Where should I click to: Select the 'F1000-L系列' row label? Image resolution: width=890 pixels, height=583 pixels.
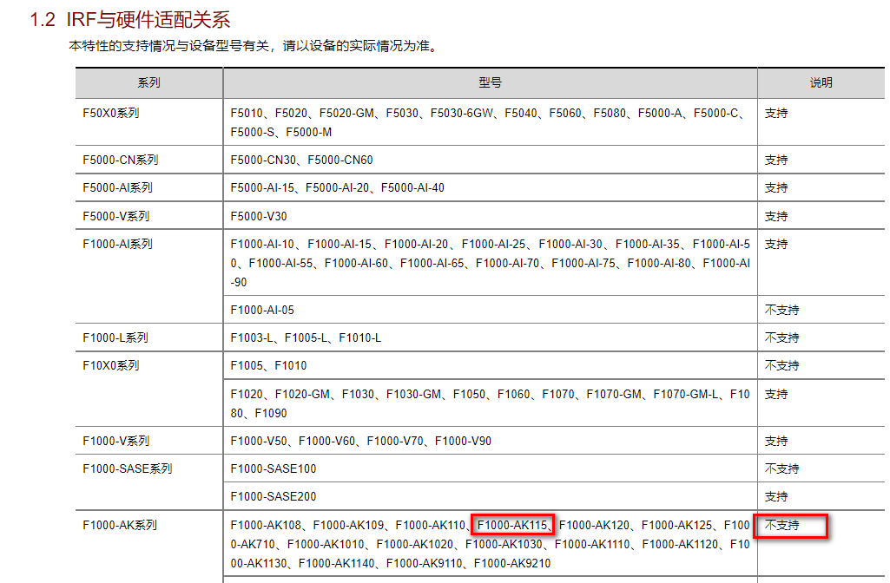(x=115, y=337)
